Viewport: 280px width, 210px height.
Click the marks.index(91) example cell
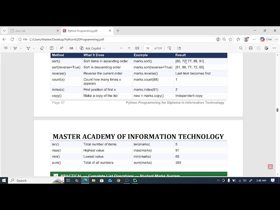coord(153,90)
